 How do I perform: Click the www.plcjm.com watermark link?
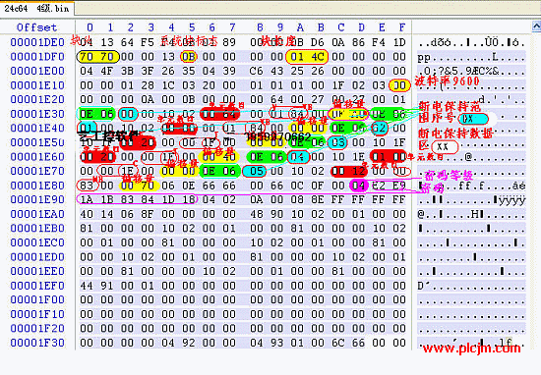(471, 348)
